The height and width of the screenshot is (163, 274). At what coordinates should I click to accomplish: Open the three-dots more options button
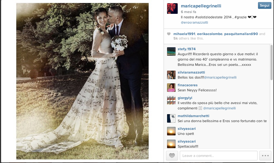coord(265,156)
